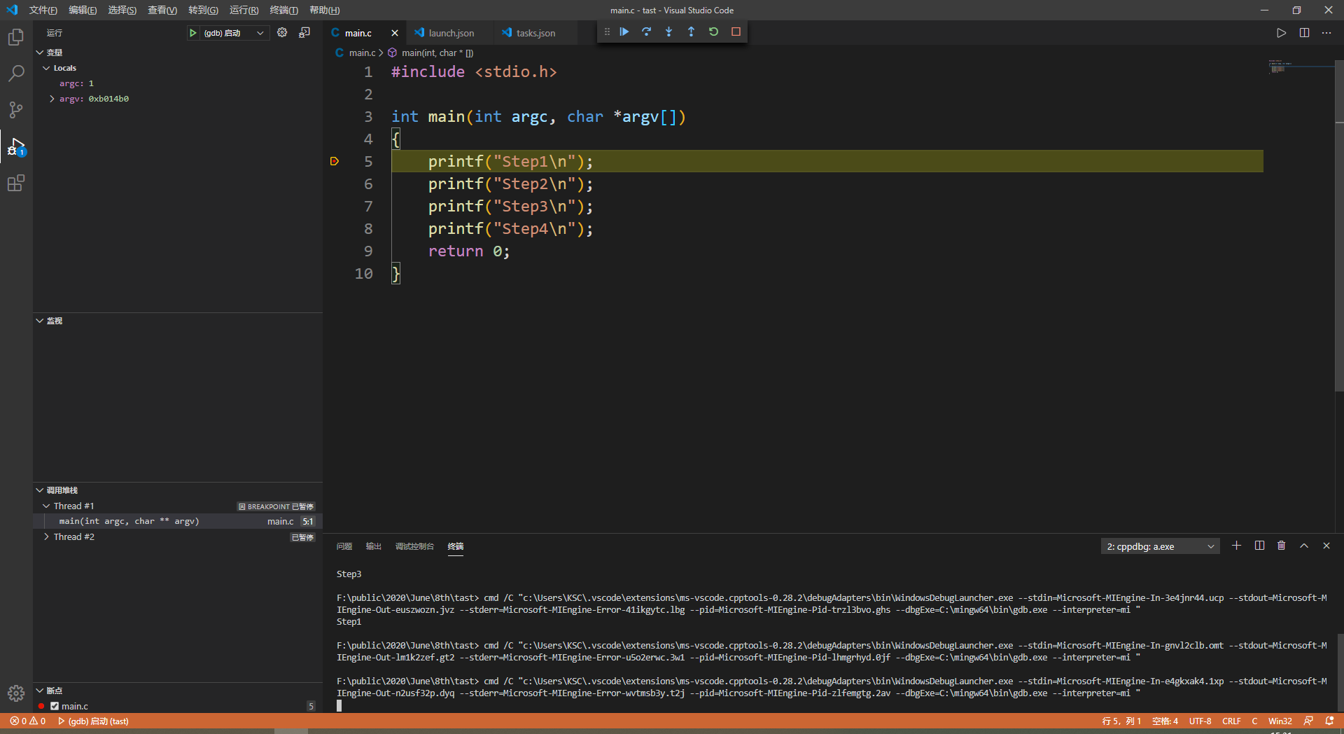Collapse the Variables section
The image size is (1344, 734).
(x=40, y=53)
